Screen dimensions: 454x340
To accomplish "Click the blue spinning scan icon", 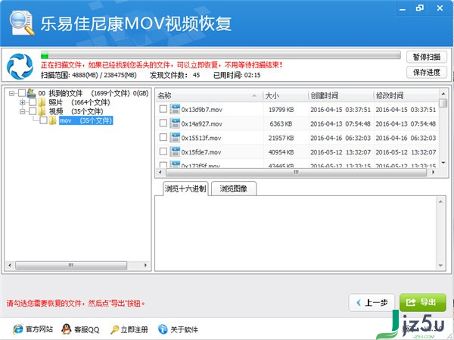I will point(20,66).
